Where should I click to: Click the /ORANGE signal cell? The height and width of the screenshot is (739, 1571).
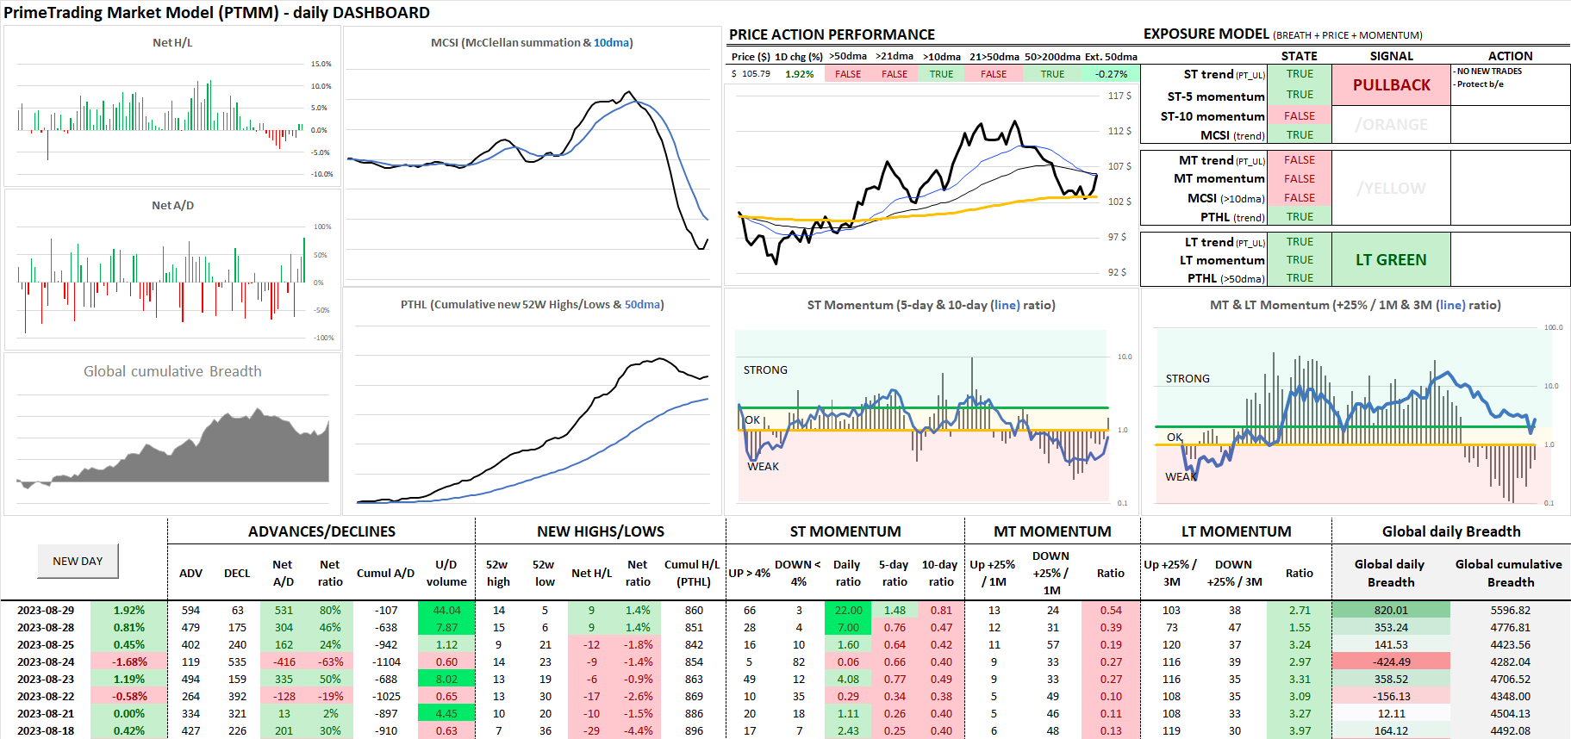(x=1391, y=125)
